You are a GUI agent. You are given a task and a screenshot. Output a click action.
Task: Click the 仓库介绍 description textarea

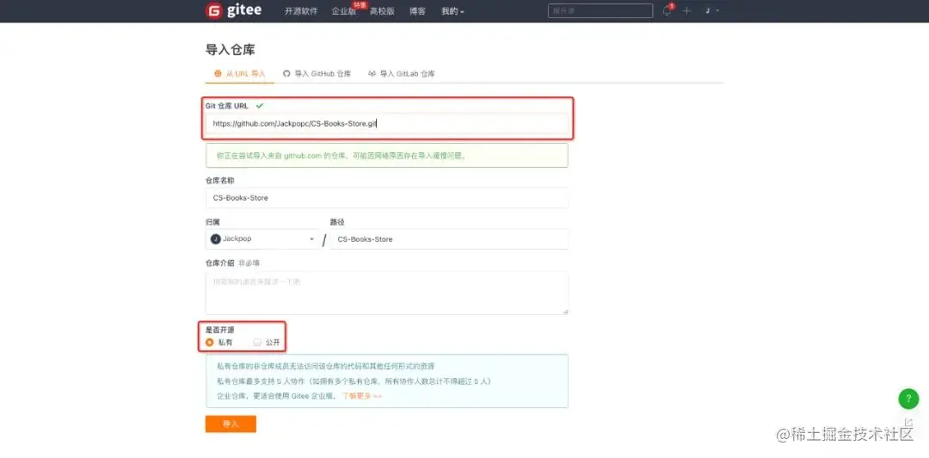coord(387,293)
